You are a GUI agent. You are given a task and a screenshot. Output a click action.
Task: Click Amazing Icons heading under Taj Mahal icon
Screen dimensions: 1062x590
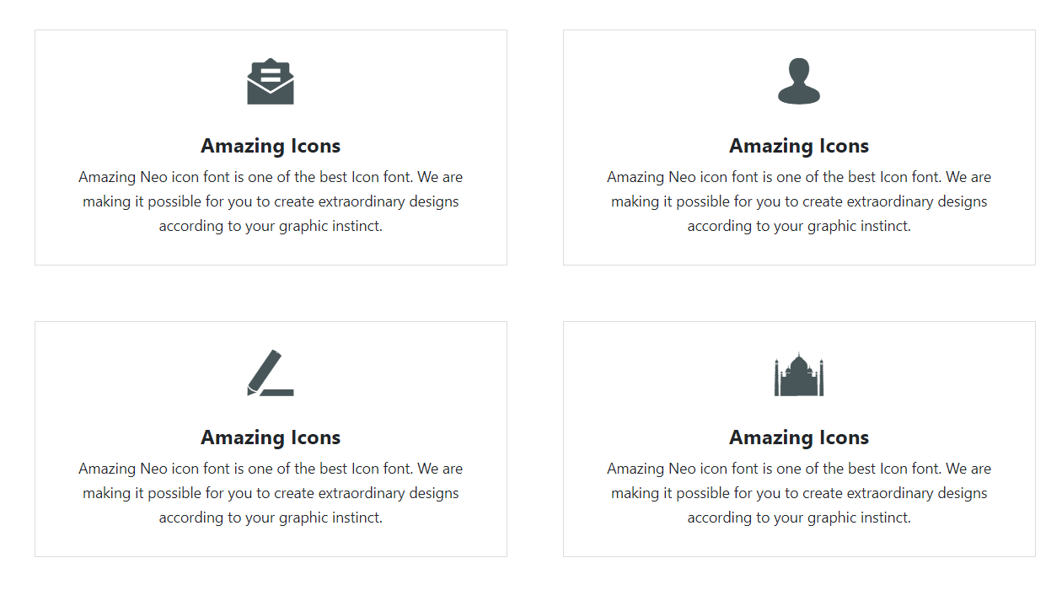[799, 437]
